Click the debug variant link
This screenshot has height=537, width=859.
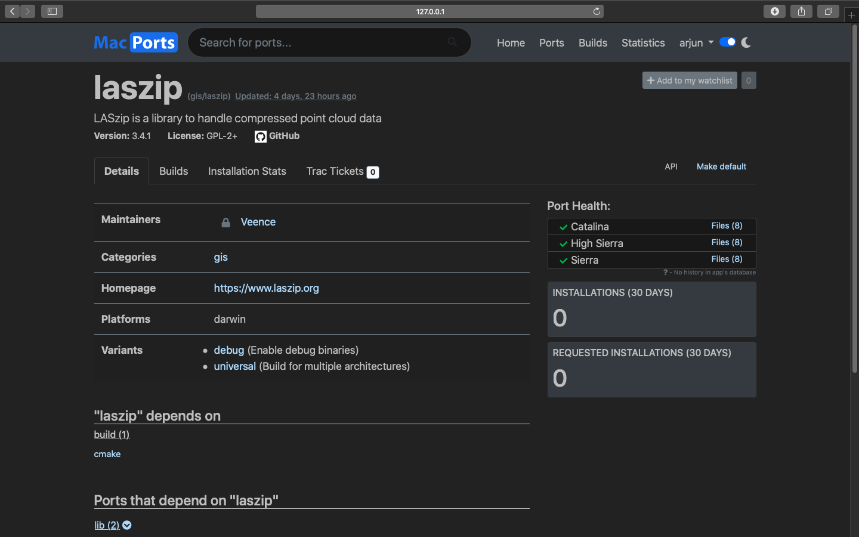229,350
